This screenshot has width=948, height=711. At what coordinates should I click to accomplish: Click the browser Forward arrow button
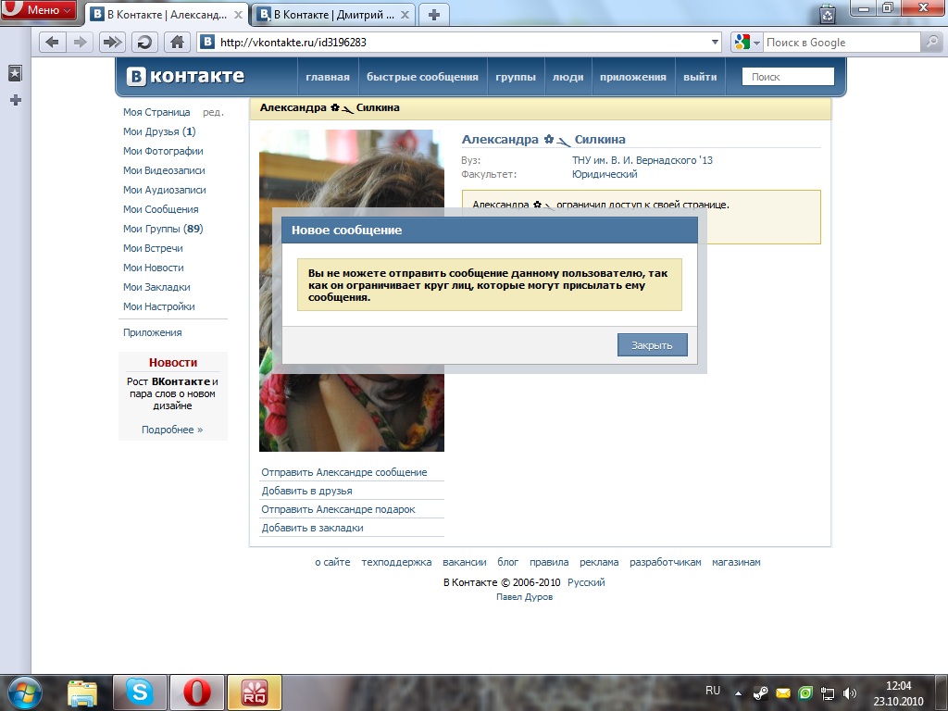click(x=81, y=43)
